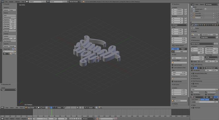Screen dimensions: 219x120
Task: Select Object as Grease Pencil source
Action: click(183, 49)
